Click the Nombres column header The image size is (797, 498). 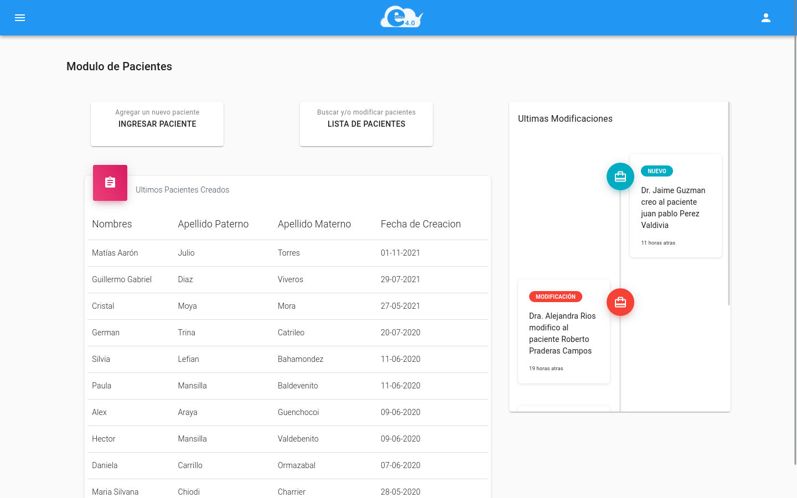point(112,224)
